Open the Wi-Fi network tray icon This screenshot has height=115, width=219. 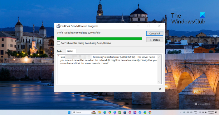click(200, 112)
